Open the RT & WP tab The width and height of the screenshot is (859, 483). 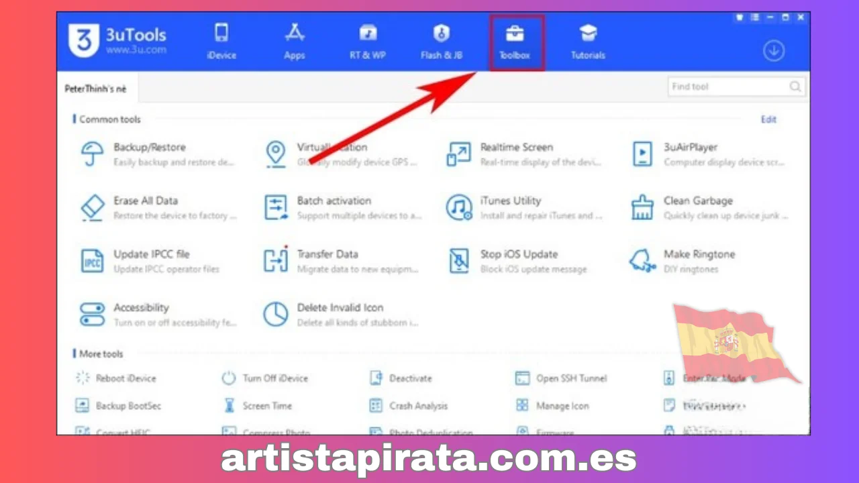pos(368,42)
